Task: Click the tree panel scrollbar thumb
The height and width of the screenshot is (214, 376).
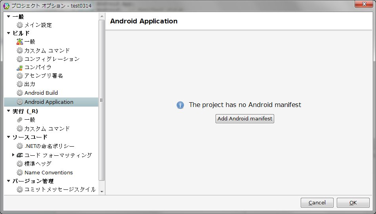Action: (102, 100)
